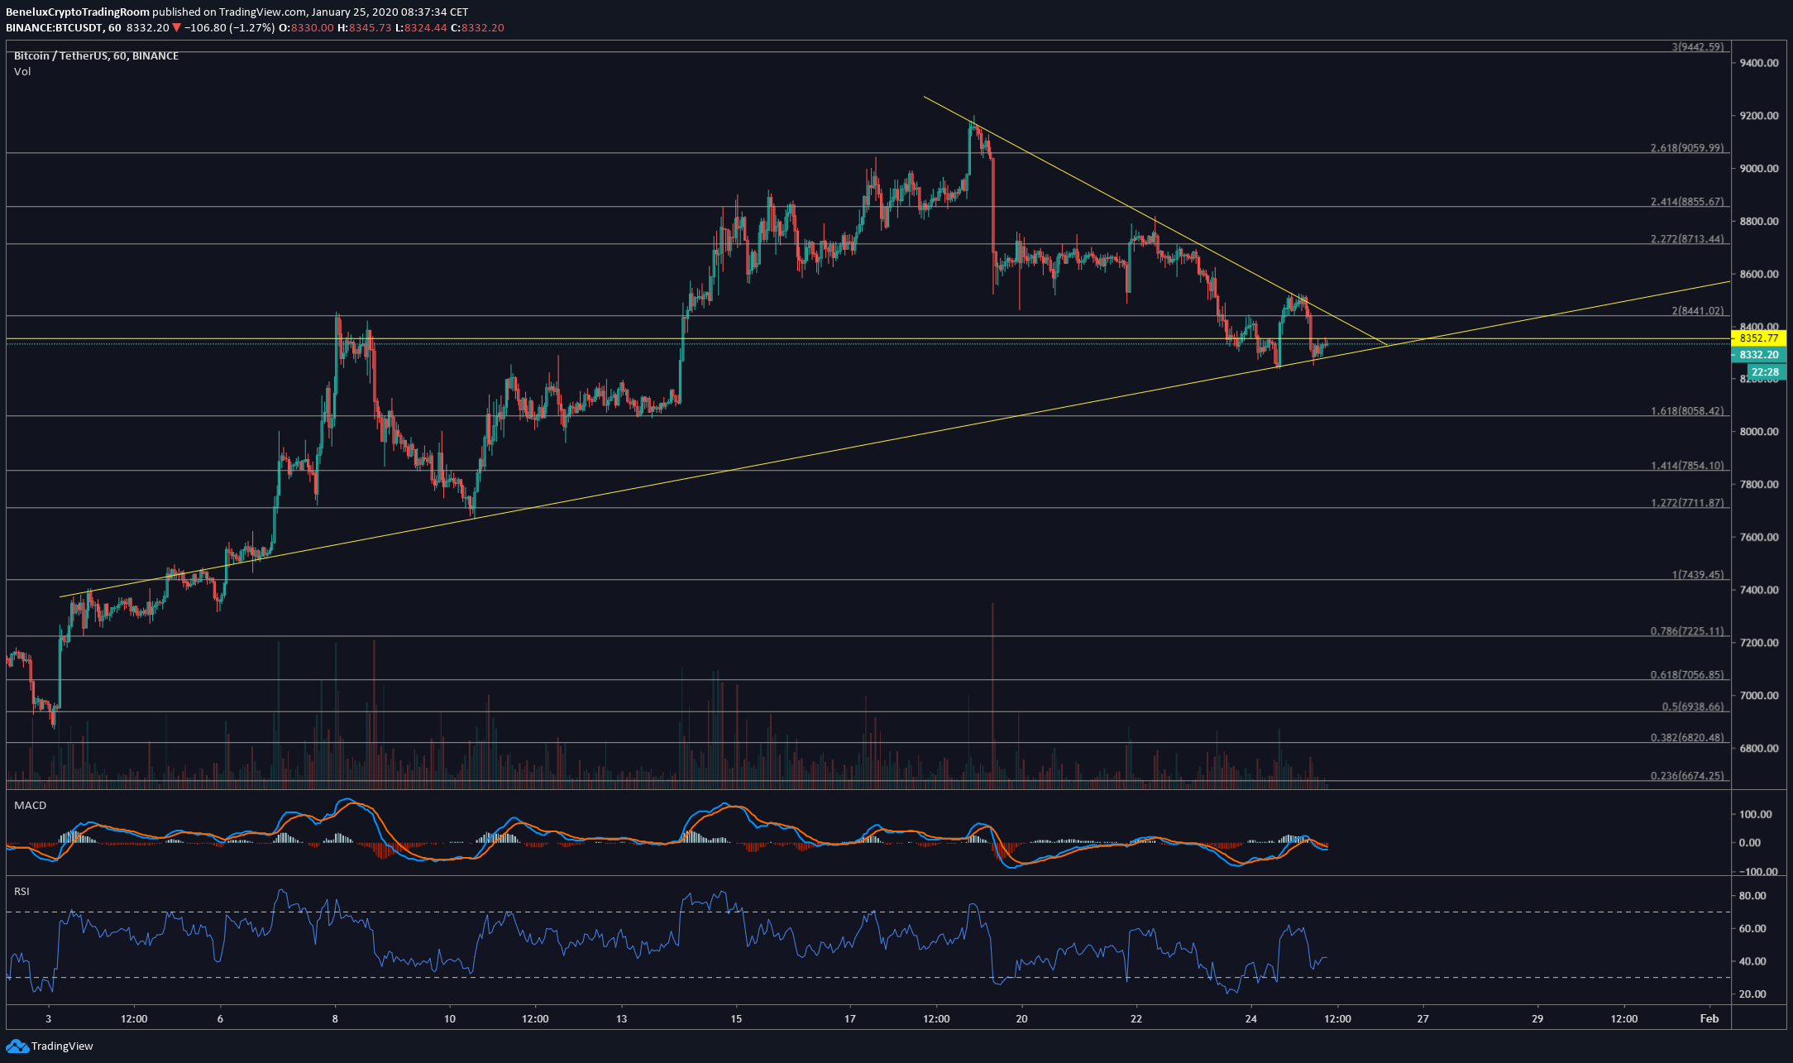The image size is (1793, 1063).
Task: Open the BeneluxCryptoTradingRoom author profile
Action: coord(79,12)
